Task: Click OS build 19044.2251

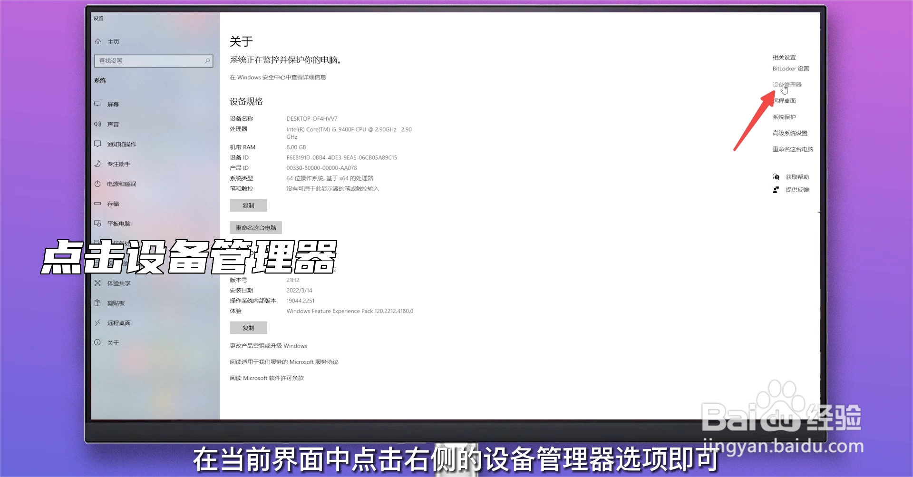Action: [300, 301]
